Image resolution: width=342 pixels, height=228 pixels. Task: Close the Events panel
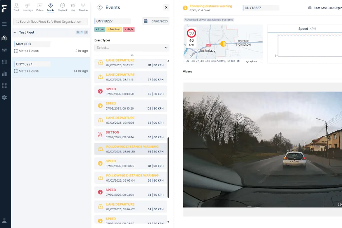pos(166,7)
